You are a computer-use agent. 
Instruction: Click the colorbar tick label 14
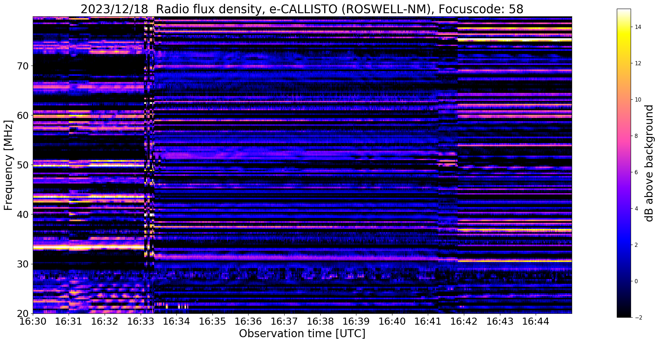click(637, 27)
